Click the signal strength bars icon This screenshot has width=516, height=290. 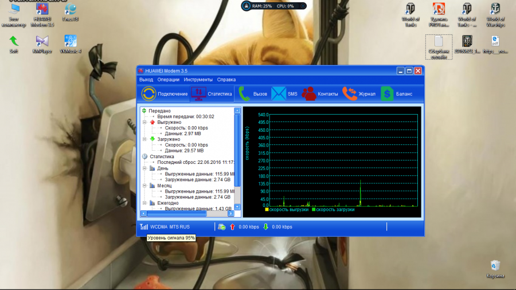click(144, 227)
